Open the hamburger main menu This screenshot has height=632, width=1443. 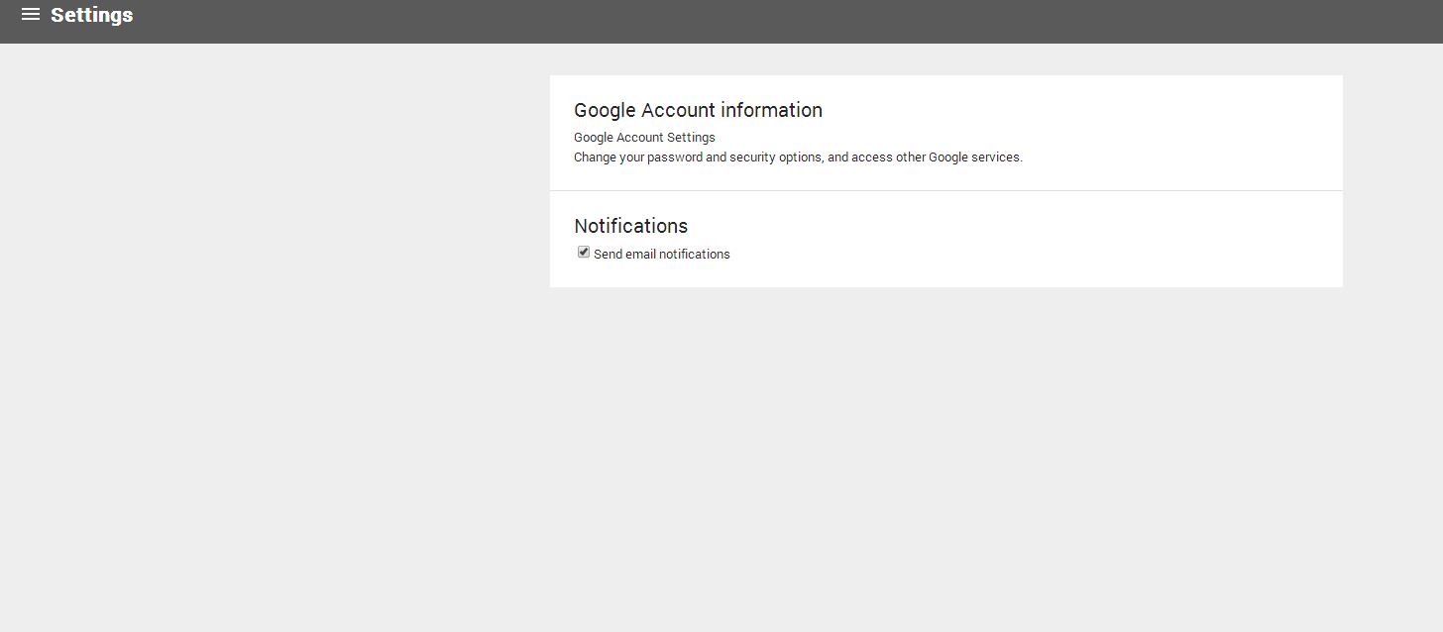point(30,15)
